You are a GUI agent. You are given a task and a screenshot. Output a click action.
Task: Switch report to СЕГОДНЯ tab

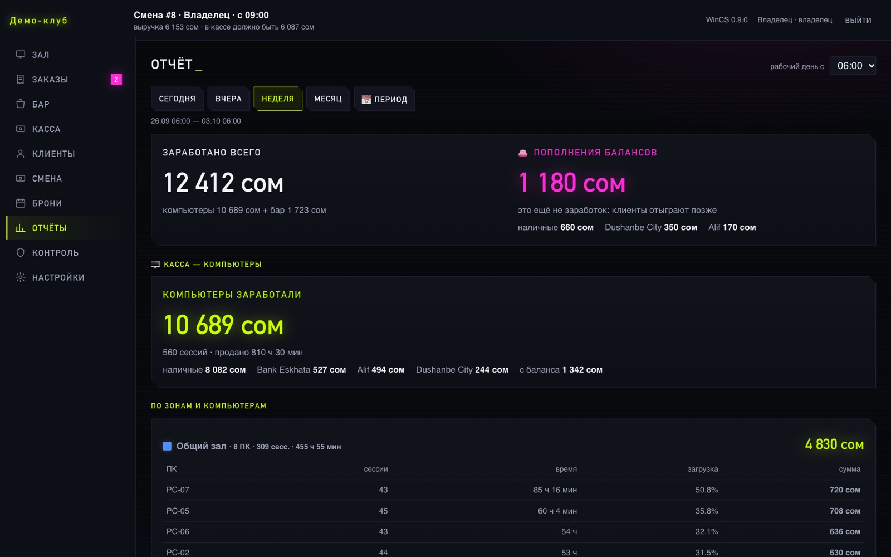click(177, 99)
